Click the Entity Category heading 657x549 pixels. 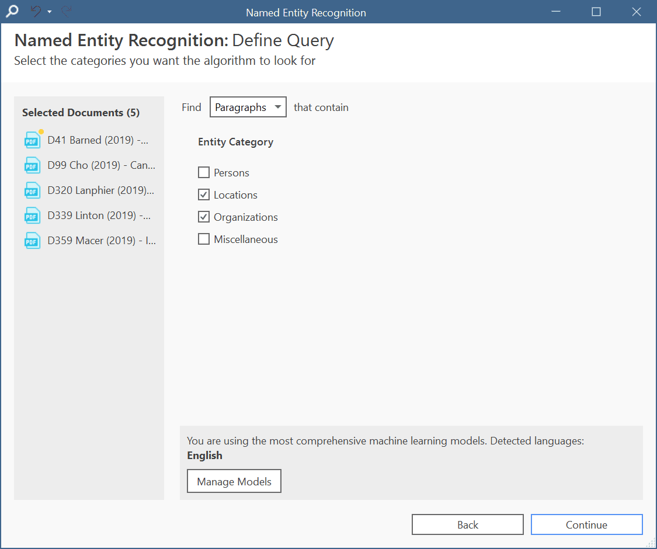tap(235, 142)
